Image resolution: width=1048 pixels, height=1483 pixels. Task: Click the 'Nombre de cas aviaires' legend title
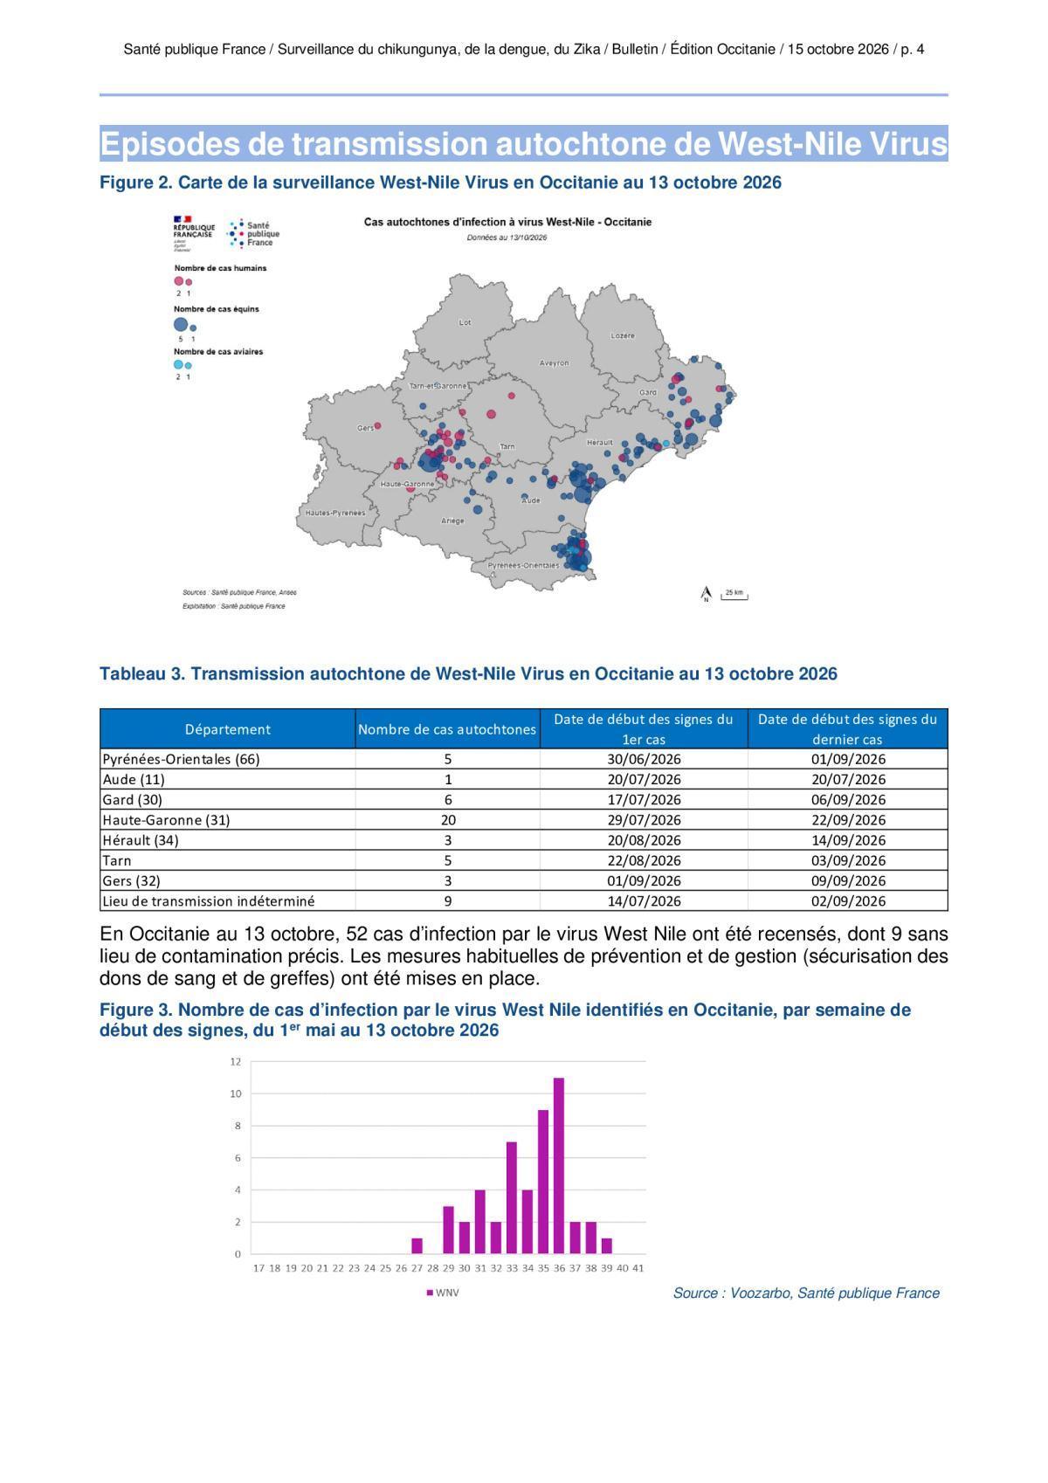tap(218, 351)
